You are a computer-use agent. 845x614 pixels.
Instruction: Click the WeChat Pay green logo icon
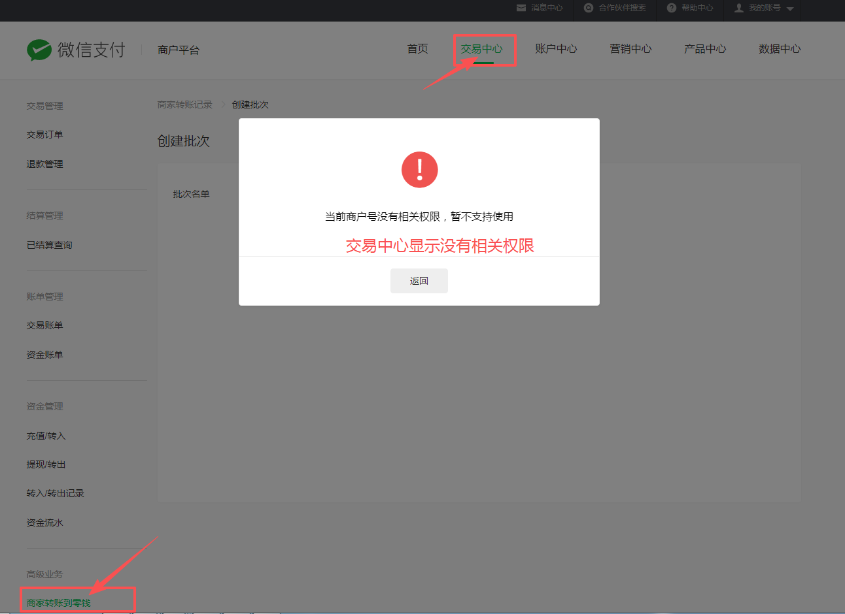coord(39,50)
